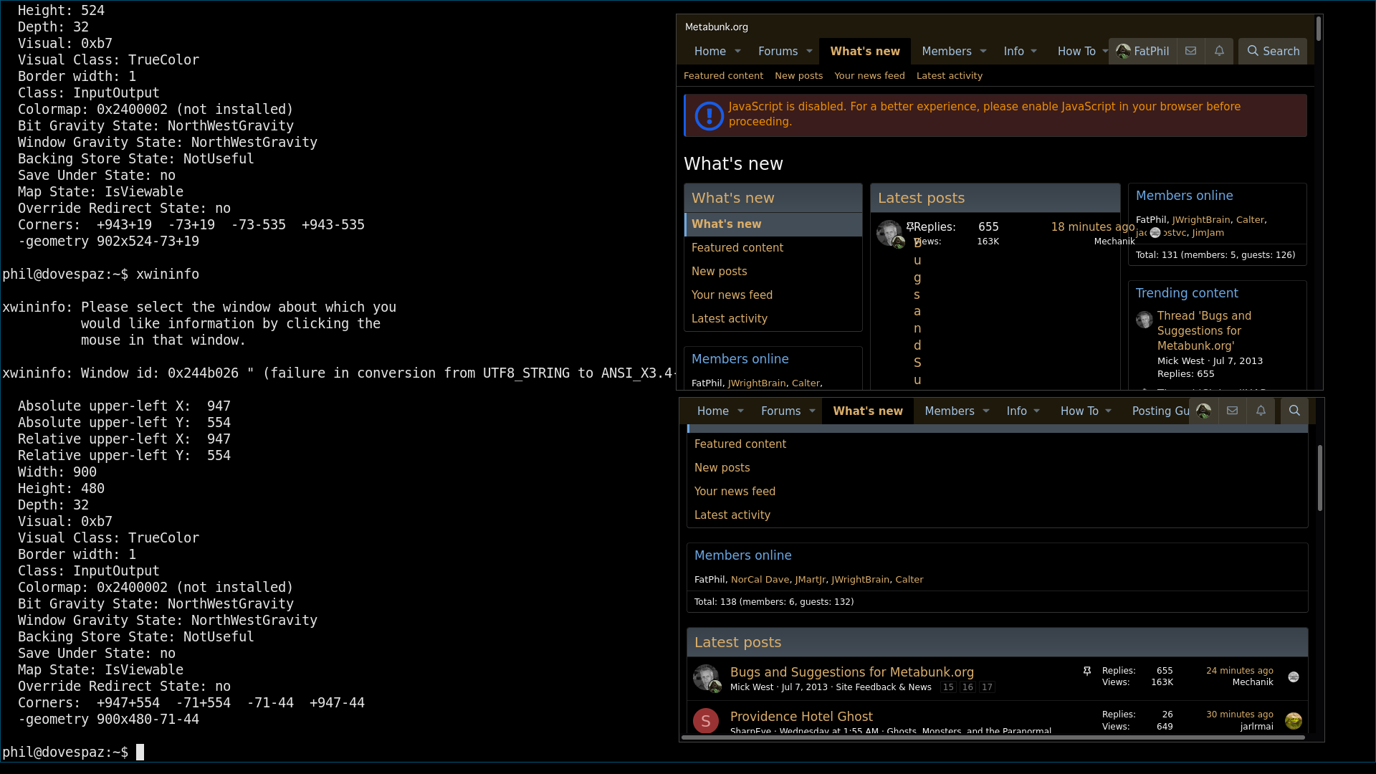Click the horizontal scrollbar at lower window bottom

point(993,737)
